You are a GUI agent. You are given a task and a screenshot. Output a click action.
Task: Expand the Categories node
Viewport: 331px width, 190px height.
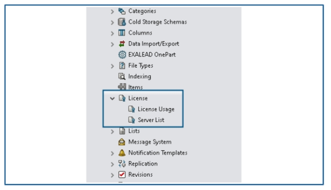pyautogui.click(x=112, y=11)
